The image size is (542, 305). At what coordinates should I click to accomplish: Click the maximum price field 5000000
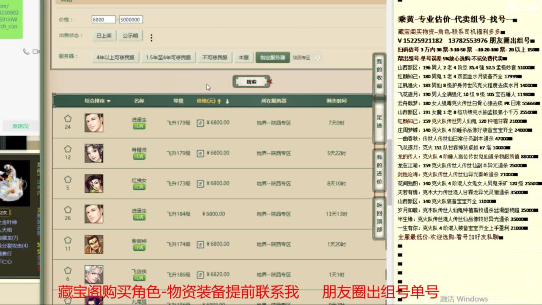tap(131, 19)
